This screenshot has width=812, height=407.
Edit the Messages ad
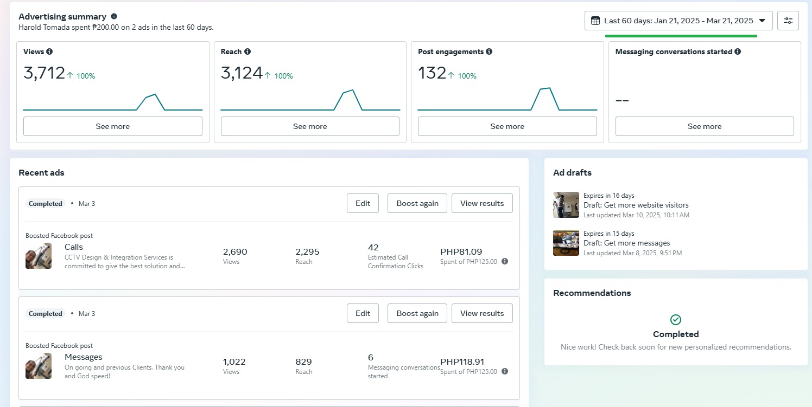tap(363, 313)
